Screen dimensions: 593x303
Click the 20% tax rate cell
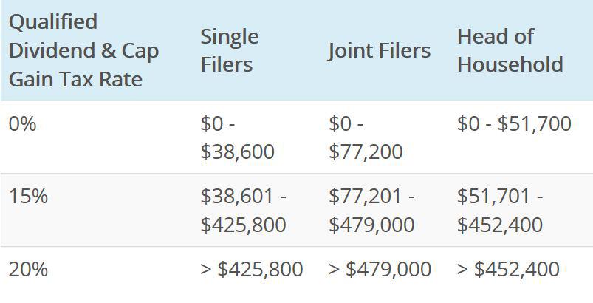(28, 270)
